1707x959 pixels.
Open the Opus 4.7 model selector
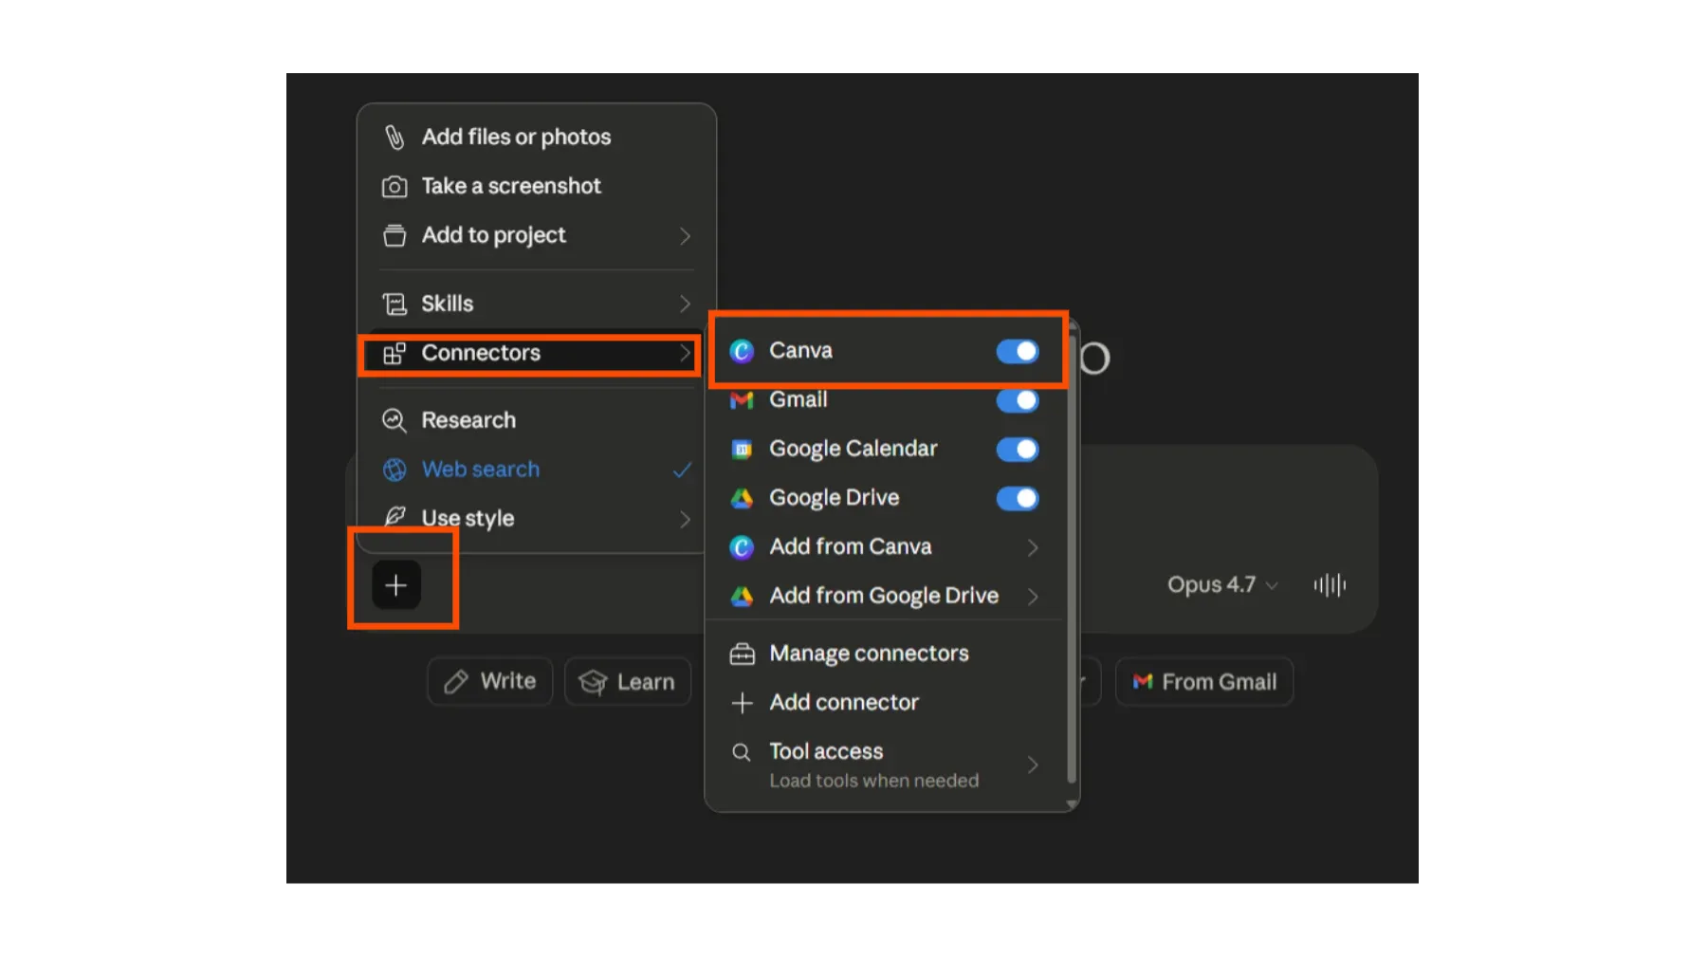coord(1222,585)
